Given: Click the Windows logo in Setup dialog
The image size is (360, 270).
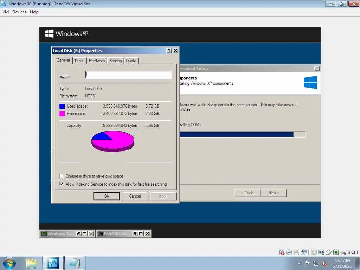Looking at the screenshot, I should tap(310, 82).
